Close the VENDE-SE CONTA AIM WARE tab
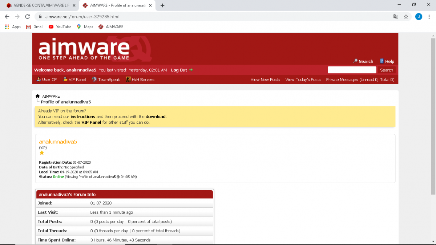 pyautogui.click(x=74, y=5)
